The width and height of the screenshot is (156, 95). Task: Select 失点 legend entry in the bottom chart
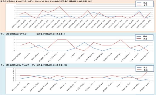[x=142, y=70]
